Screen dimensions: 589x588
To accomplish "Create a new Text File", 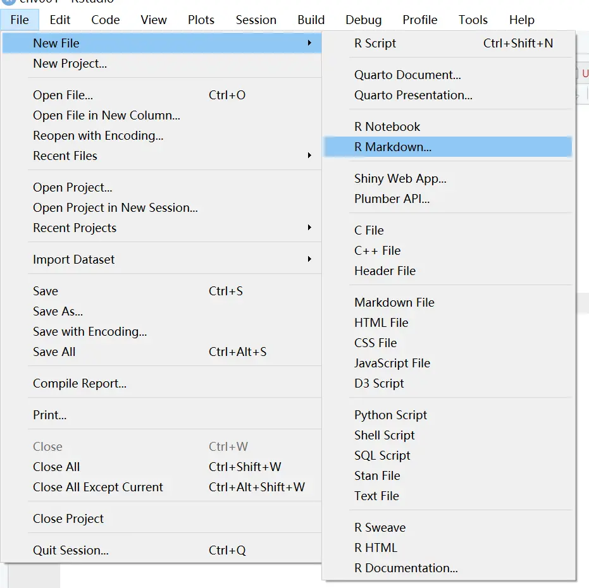I will tap(448, 496).
